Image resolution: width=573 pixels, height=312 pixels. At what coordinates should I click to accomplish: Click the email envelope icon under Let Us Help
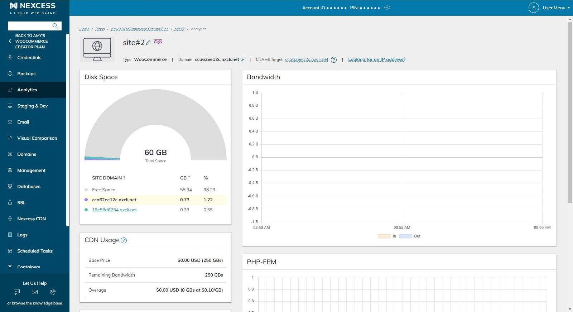tap(35, 292)
